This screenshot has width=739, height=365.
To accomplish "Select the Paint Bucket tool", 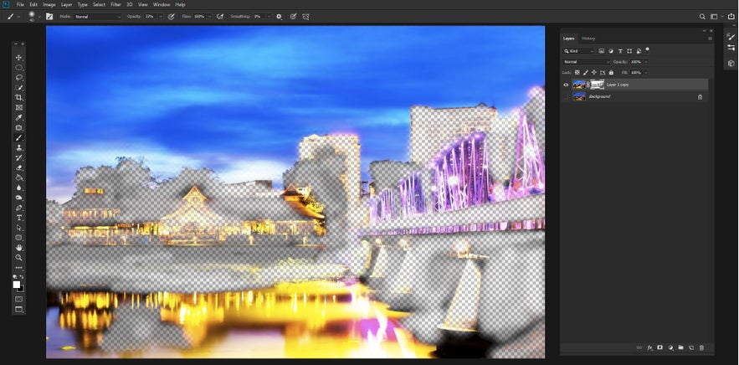I will 19,177.
